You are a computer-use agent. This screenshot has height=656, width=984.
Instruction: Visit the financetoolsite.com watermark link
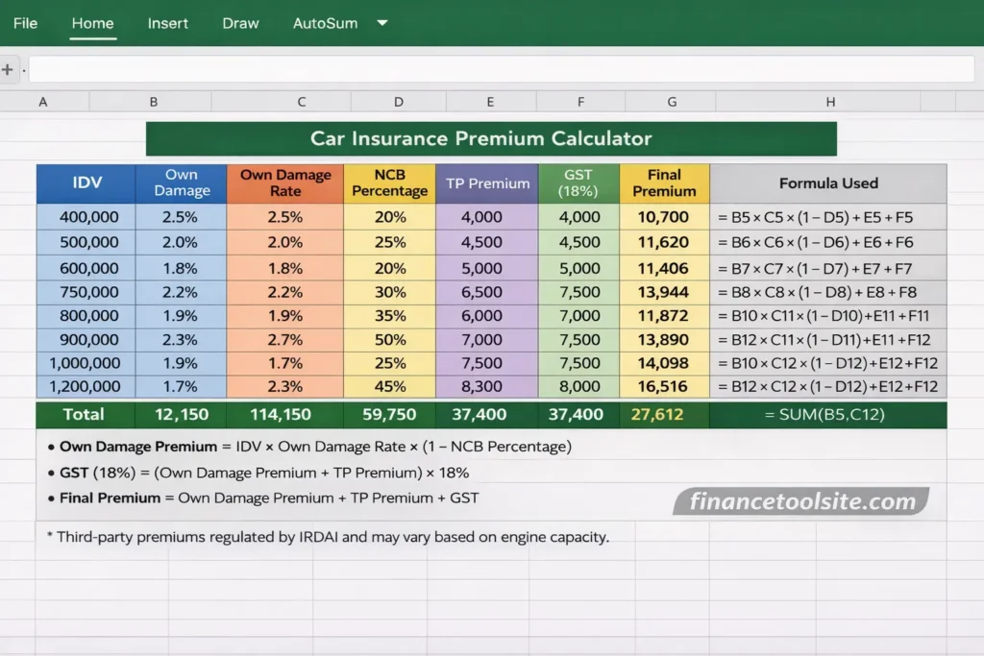coord(802,500)
